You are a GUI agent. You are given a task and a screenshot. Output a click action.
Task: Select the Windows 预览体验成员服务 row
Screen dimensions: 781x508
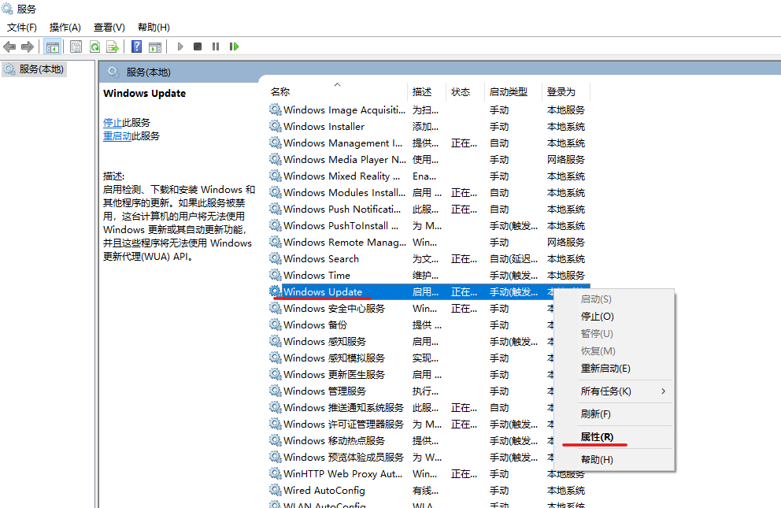coord(411,457)
